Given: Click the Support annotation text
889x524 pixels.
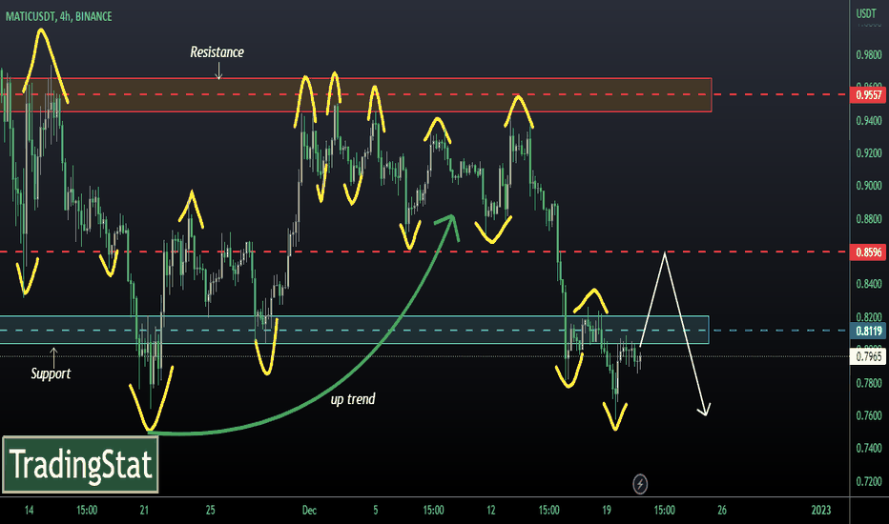Looking at the screenshot, I should pos(51,373).
